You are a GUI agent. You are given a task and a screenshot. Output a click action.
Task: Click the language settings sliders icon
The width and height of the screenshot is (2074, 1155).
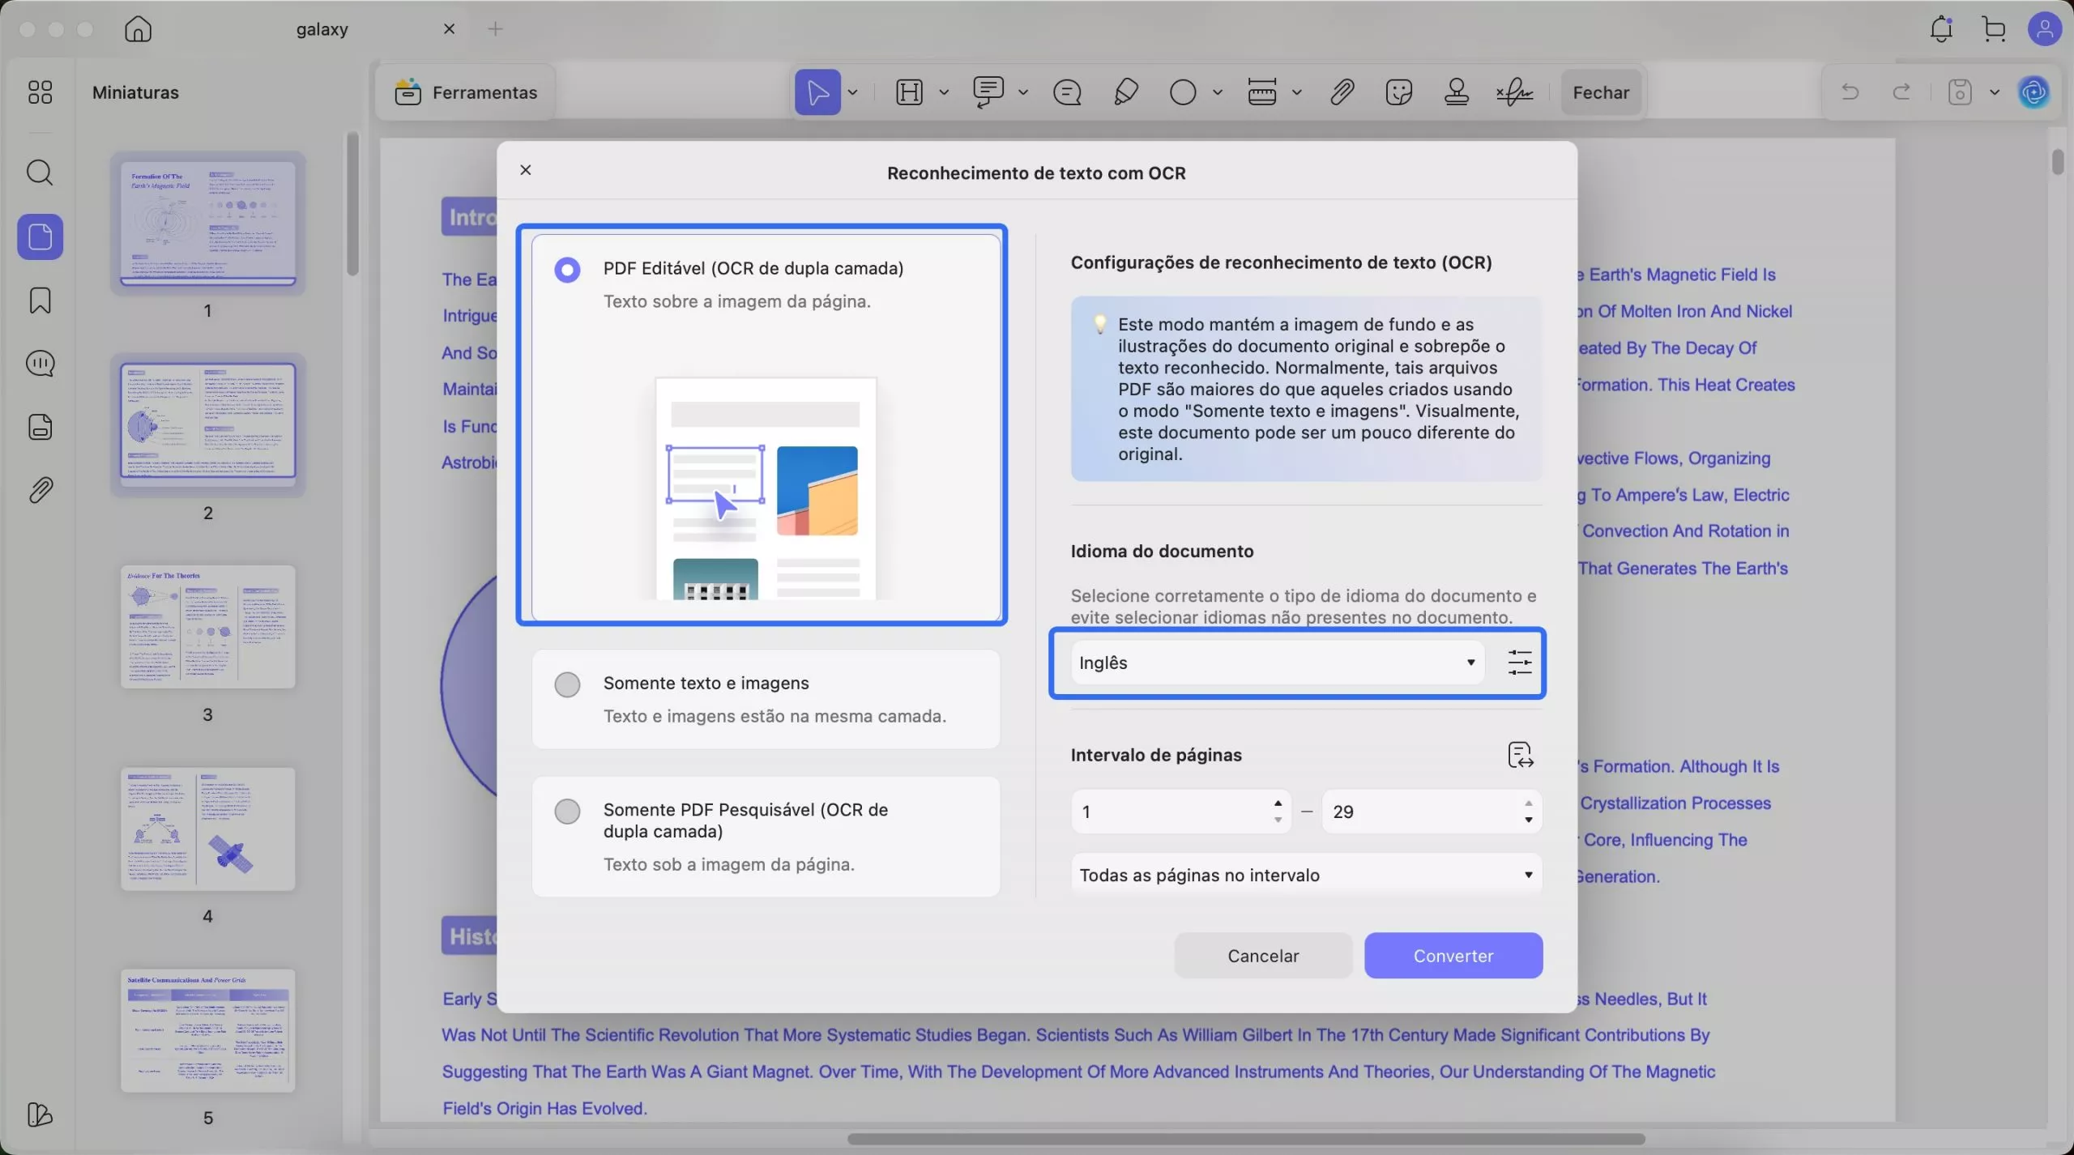click(x=1520, y=663)
